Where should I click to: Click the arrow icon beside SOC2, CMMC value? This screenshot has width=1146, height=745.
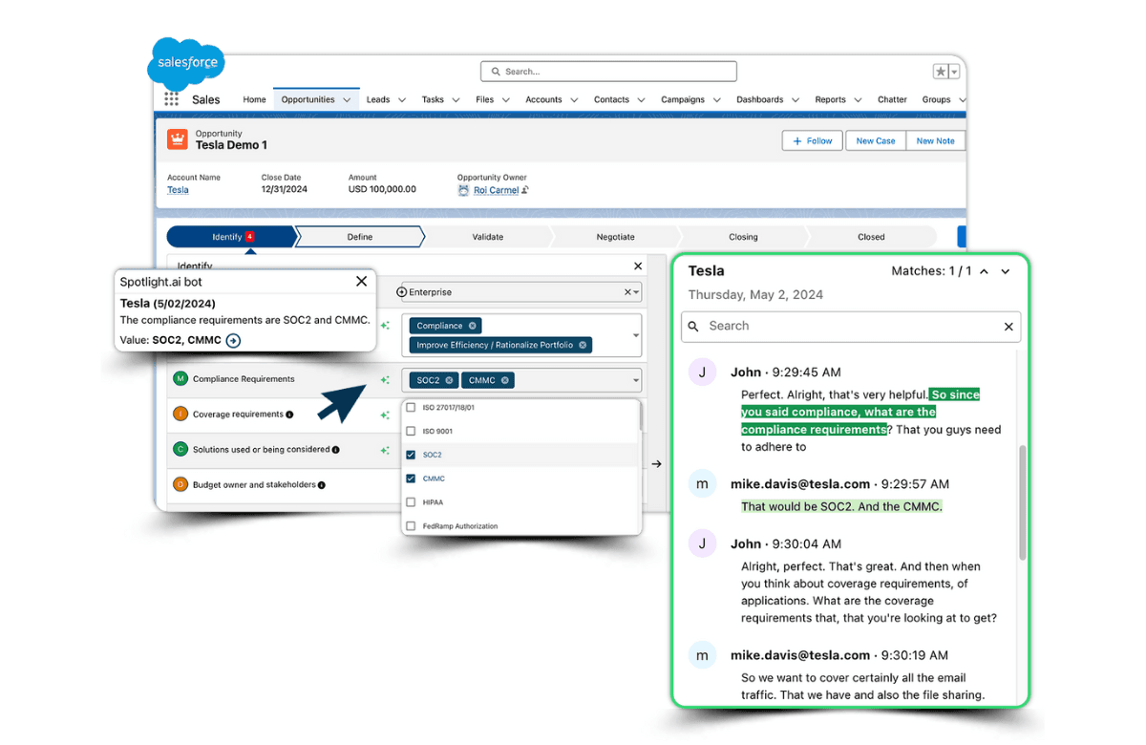[x=233, y=340]
